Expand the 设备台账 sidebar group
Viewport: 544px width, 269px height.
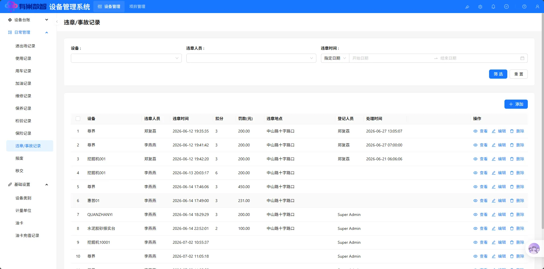point(28,20)
